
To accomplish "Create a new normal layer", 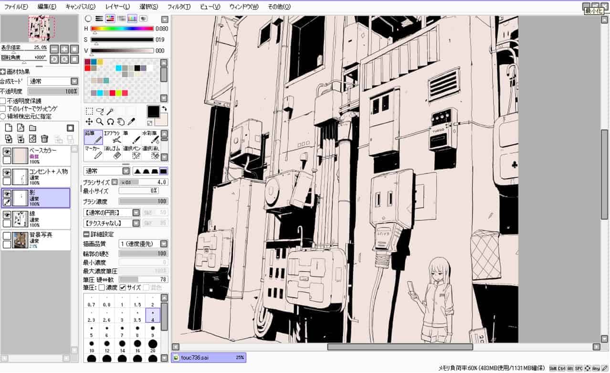I will (8, 128).
